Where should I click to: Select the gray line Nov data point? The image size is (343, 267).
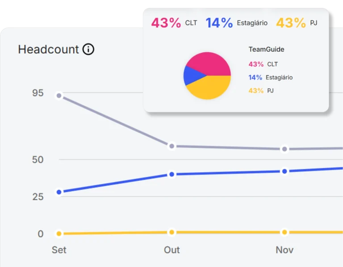[284, 149]
